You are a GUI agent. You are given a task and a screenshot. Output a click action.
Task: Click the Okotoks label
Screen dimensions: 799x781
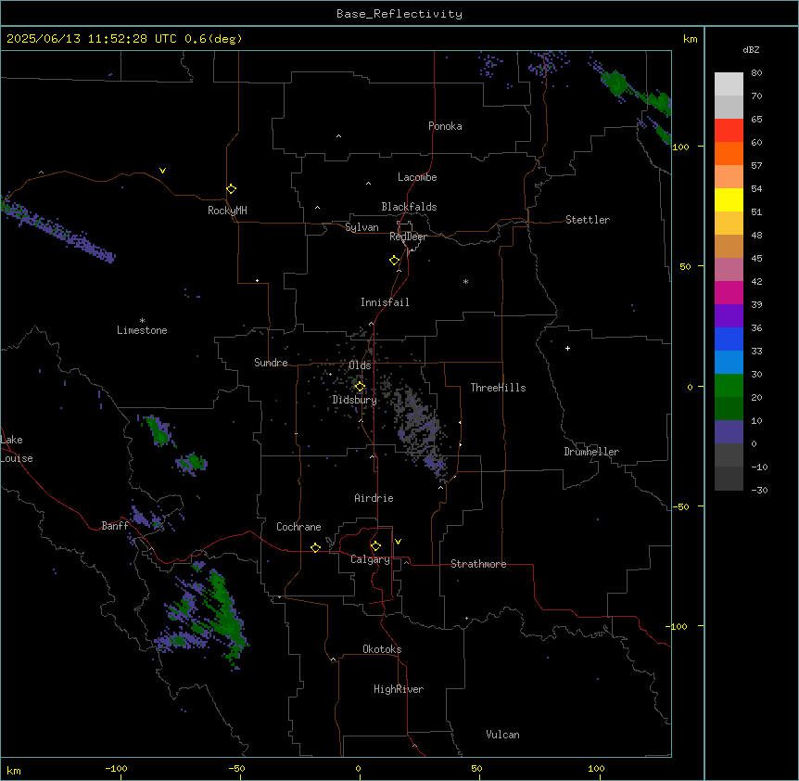(382, 649)
